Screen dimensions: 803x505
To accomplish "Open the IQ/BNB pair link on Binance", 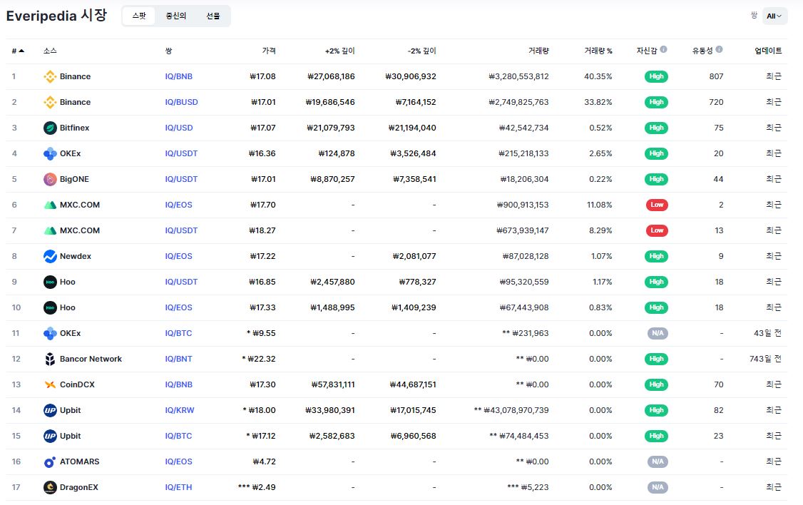I will click(x=179, y=76).
